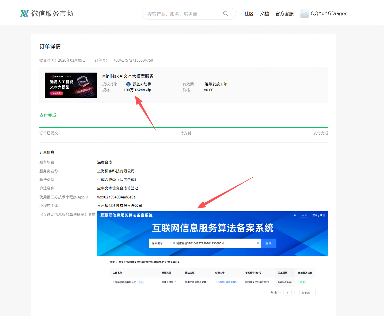384x316 pixels.
Task: Toggle the Aa font size icon in filing system
Action: tap(304, 215)
